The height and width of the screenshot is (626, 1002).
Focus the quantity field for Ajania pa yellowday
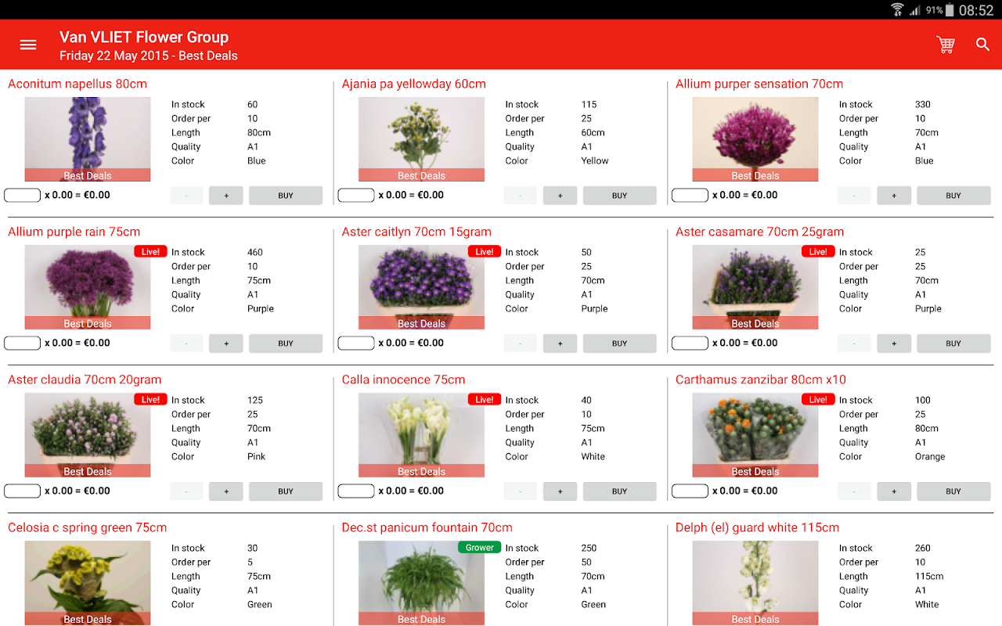(356, 195)
